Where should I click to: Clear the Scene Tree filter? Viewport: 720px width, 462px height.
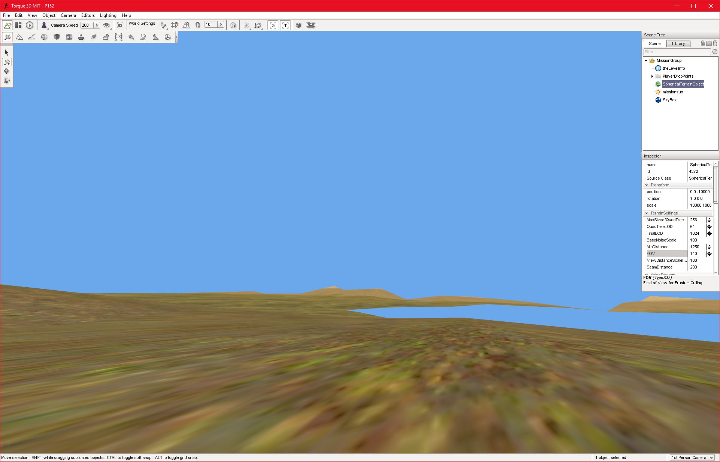click(715, 52)
